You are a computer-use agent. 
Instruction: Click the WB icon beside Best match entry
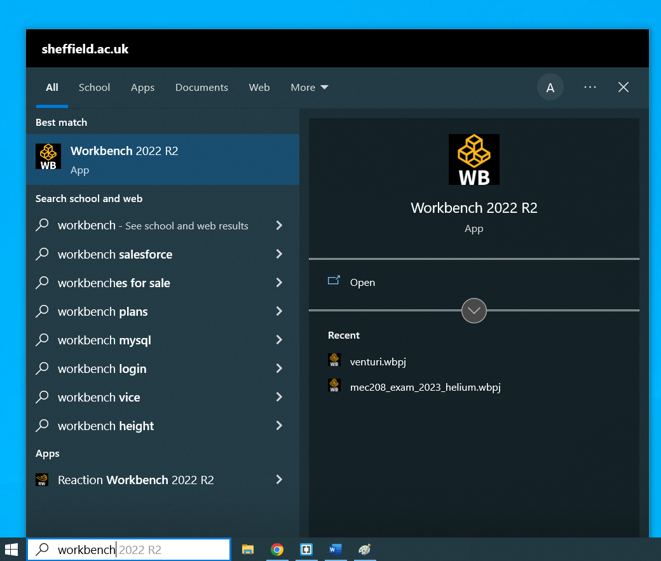[48, 156]
